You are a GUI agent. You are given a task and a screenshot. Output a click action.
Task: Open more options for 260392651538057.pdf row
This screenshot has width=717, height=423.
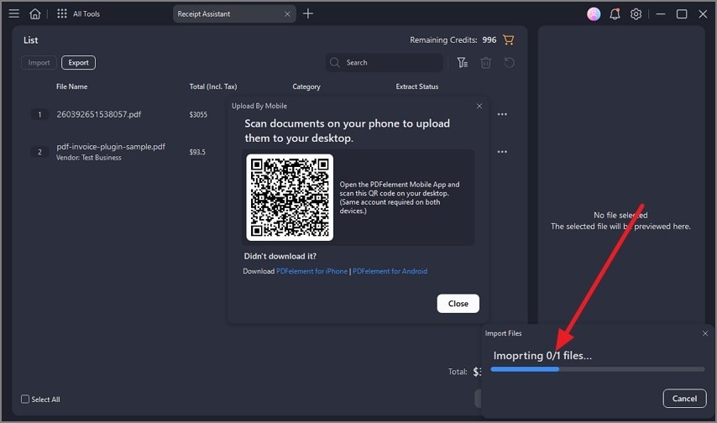point(502,114)
